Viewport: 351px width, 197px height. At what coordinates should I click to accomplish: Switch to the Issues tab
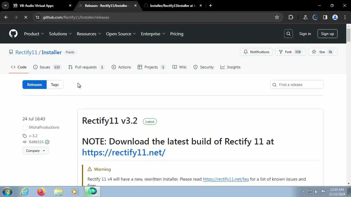point(47,67)
